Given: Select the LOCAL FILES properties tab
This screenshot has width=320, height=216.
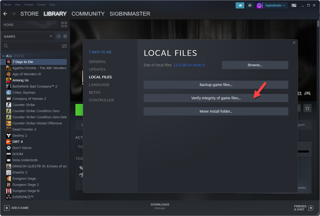Looking at the screenshot, I should point(100,77).
